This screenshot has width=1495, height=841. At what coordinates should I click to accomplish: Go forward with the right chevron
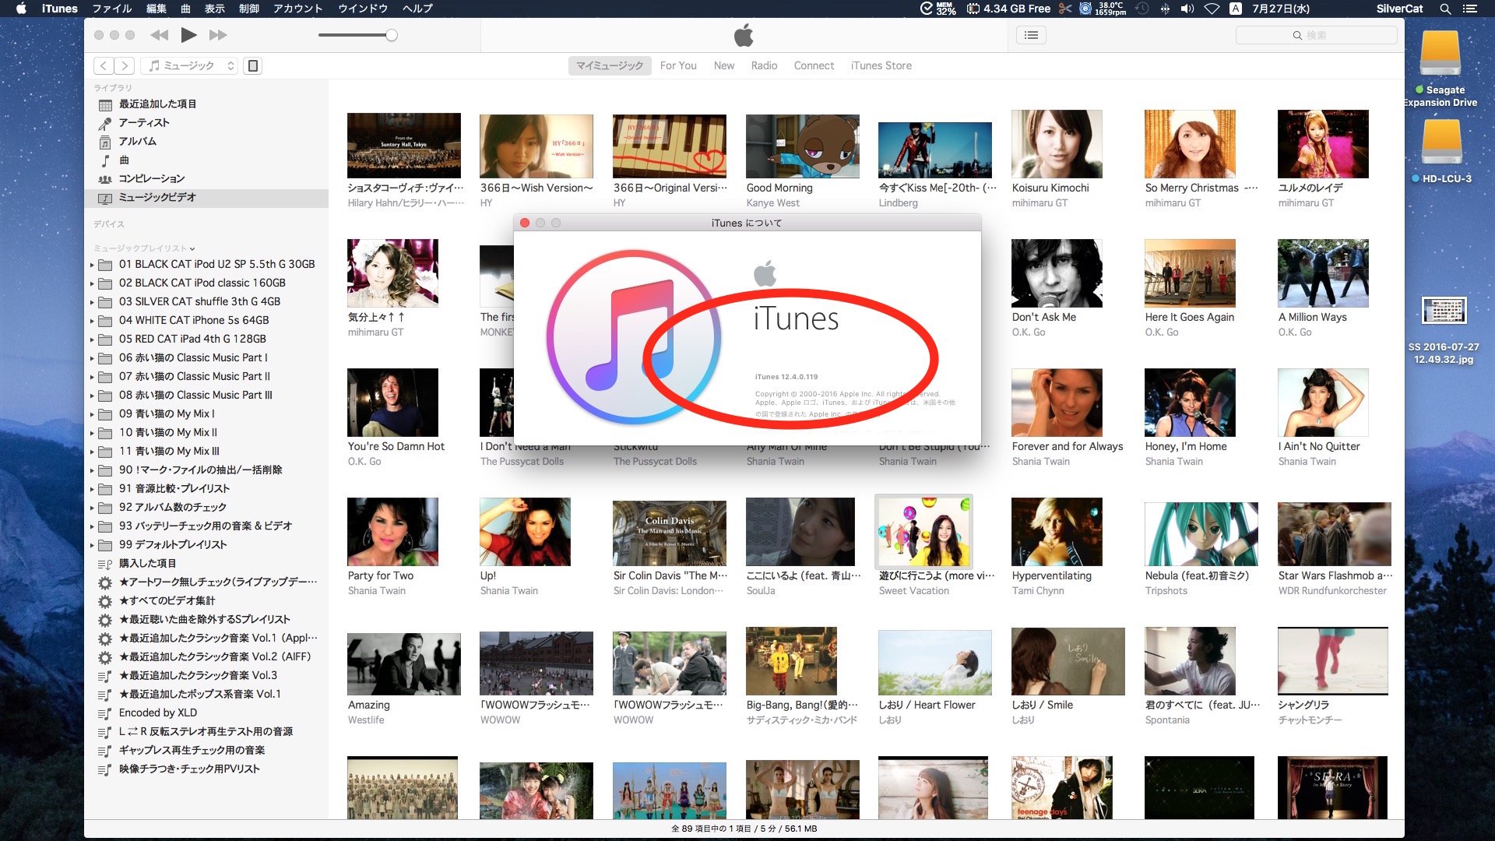pos(125,66)
